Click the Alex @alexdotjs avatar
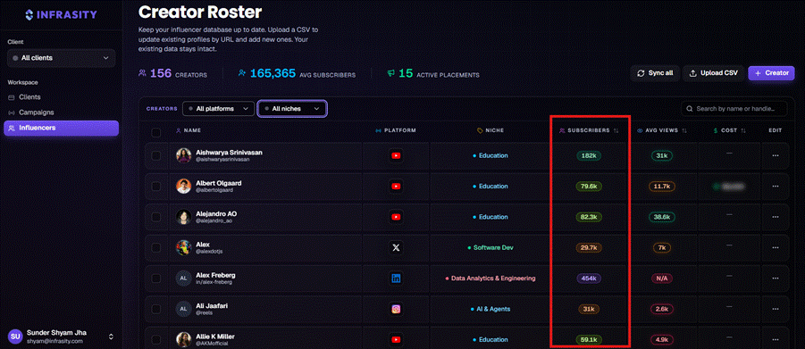This screenshot has height=349, width=805. 184,248
